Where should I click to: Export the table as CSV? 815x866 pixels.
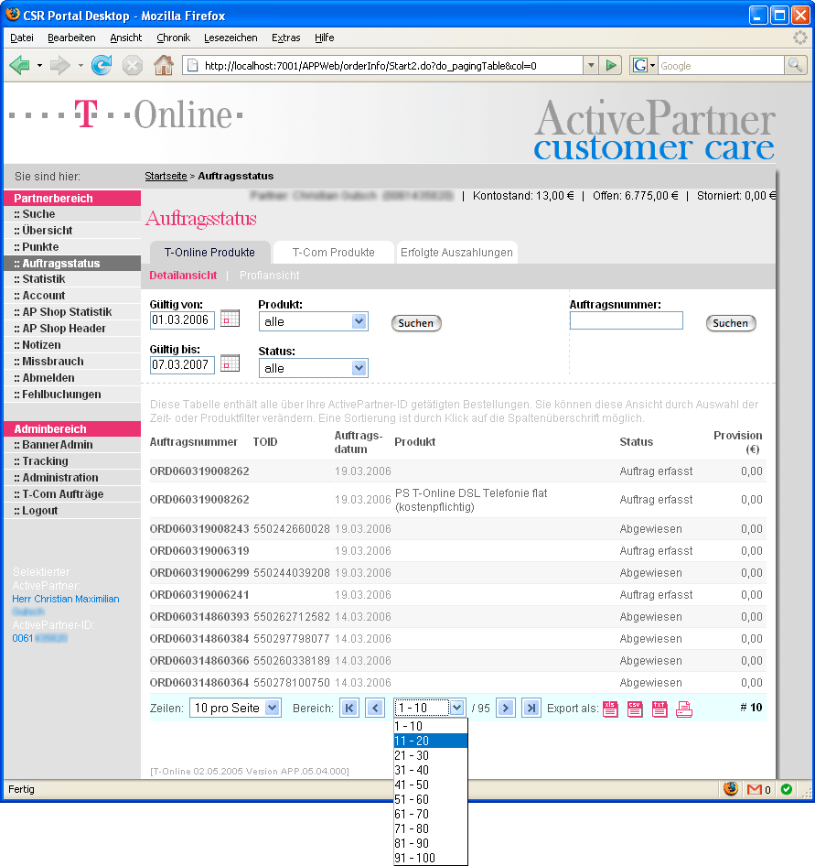(x=635, y=709)
